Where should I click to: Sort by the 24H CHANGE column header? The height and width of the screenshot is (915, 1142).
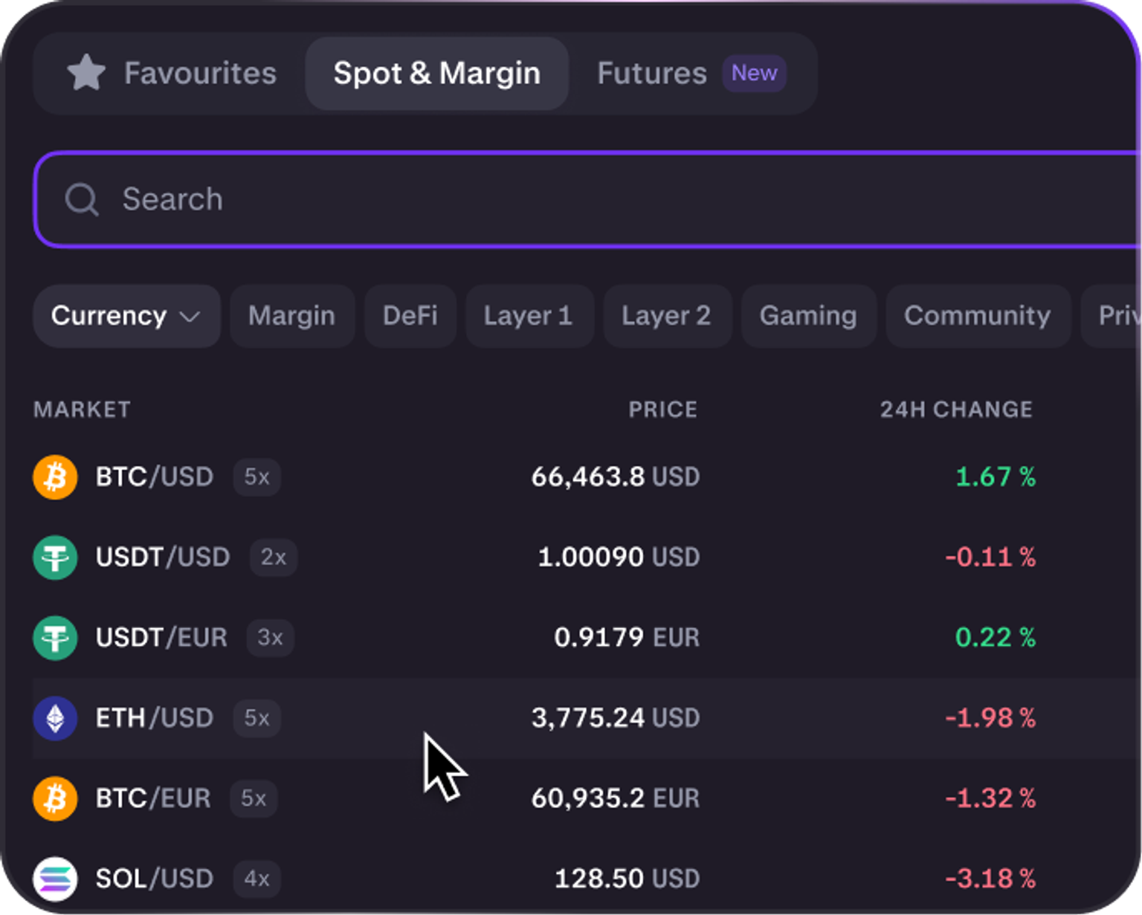tap(956, 410)
